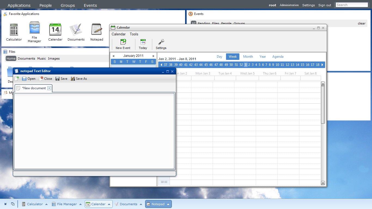Select the Agenda calendar view

tap(278, 57)
